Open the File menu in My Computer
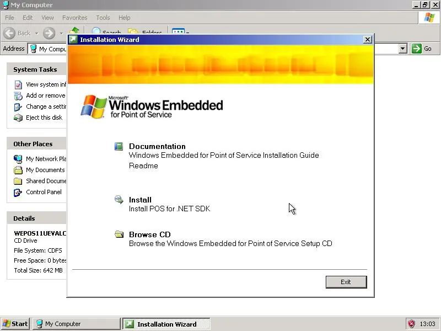This screenshot has width=441, height=331. coord(9,18)
